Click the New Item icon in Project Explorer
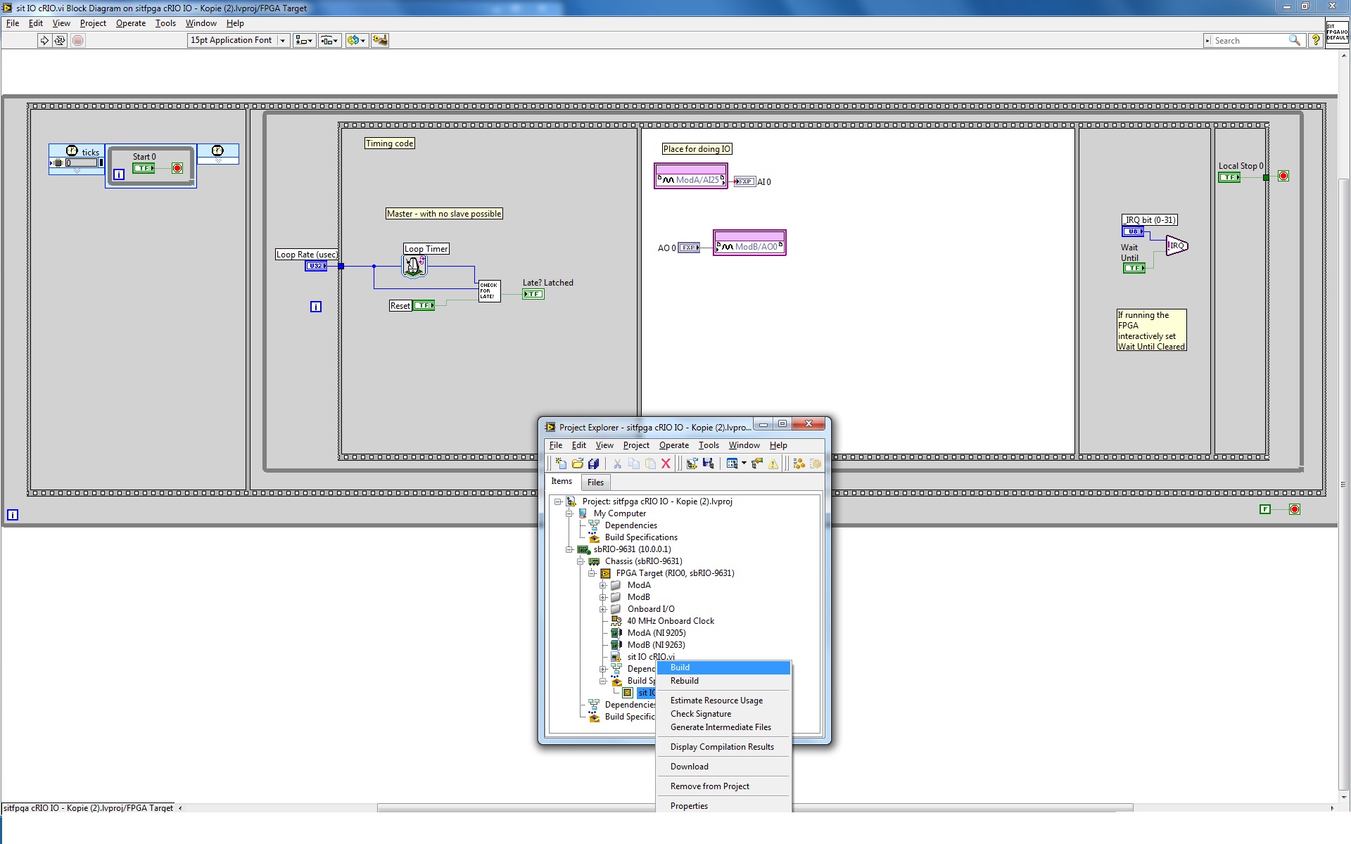The height and width of the screenshot is (844, 1351). (561, 463)
